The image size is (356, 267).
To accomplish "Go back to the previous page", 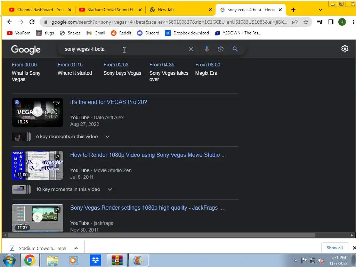I will (x=9, y=22).
